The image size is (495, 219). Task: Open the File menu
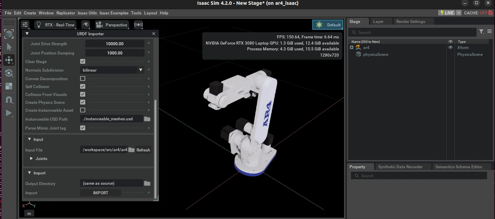tap(8, 13)
